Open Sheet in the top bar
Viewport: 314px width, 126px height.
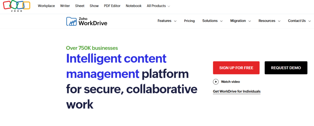[x=80, y=6]
